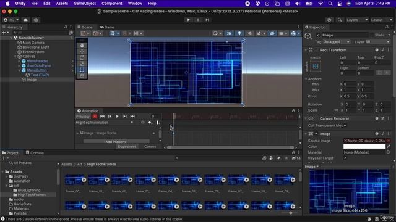The height and width of the screenshot is (222, 396).
Task: Pause the game in editor
Action: click(x=198, y=20)
